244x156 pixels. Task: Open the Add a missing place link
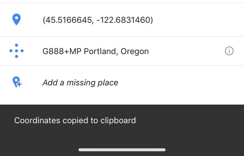pyautogui.click(x=80, y=83)
